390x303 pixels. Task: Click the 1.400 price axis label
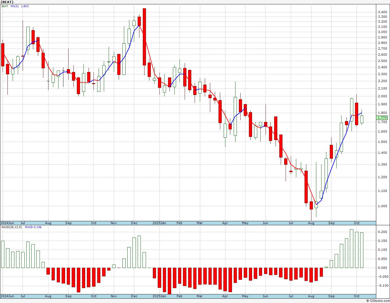pos(383,153)
